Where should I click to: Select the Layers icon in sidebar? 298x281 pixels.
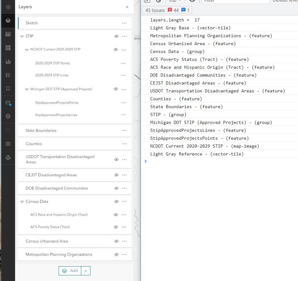click(x=8, y=20)
